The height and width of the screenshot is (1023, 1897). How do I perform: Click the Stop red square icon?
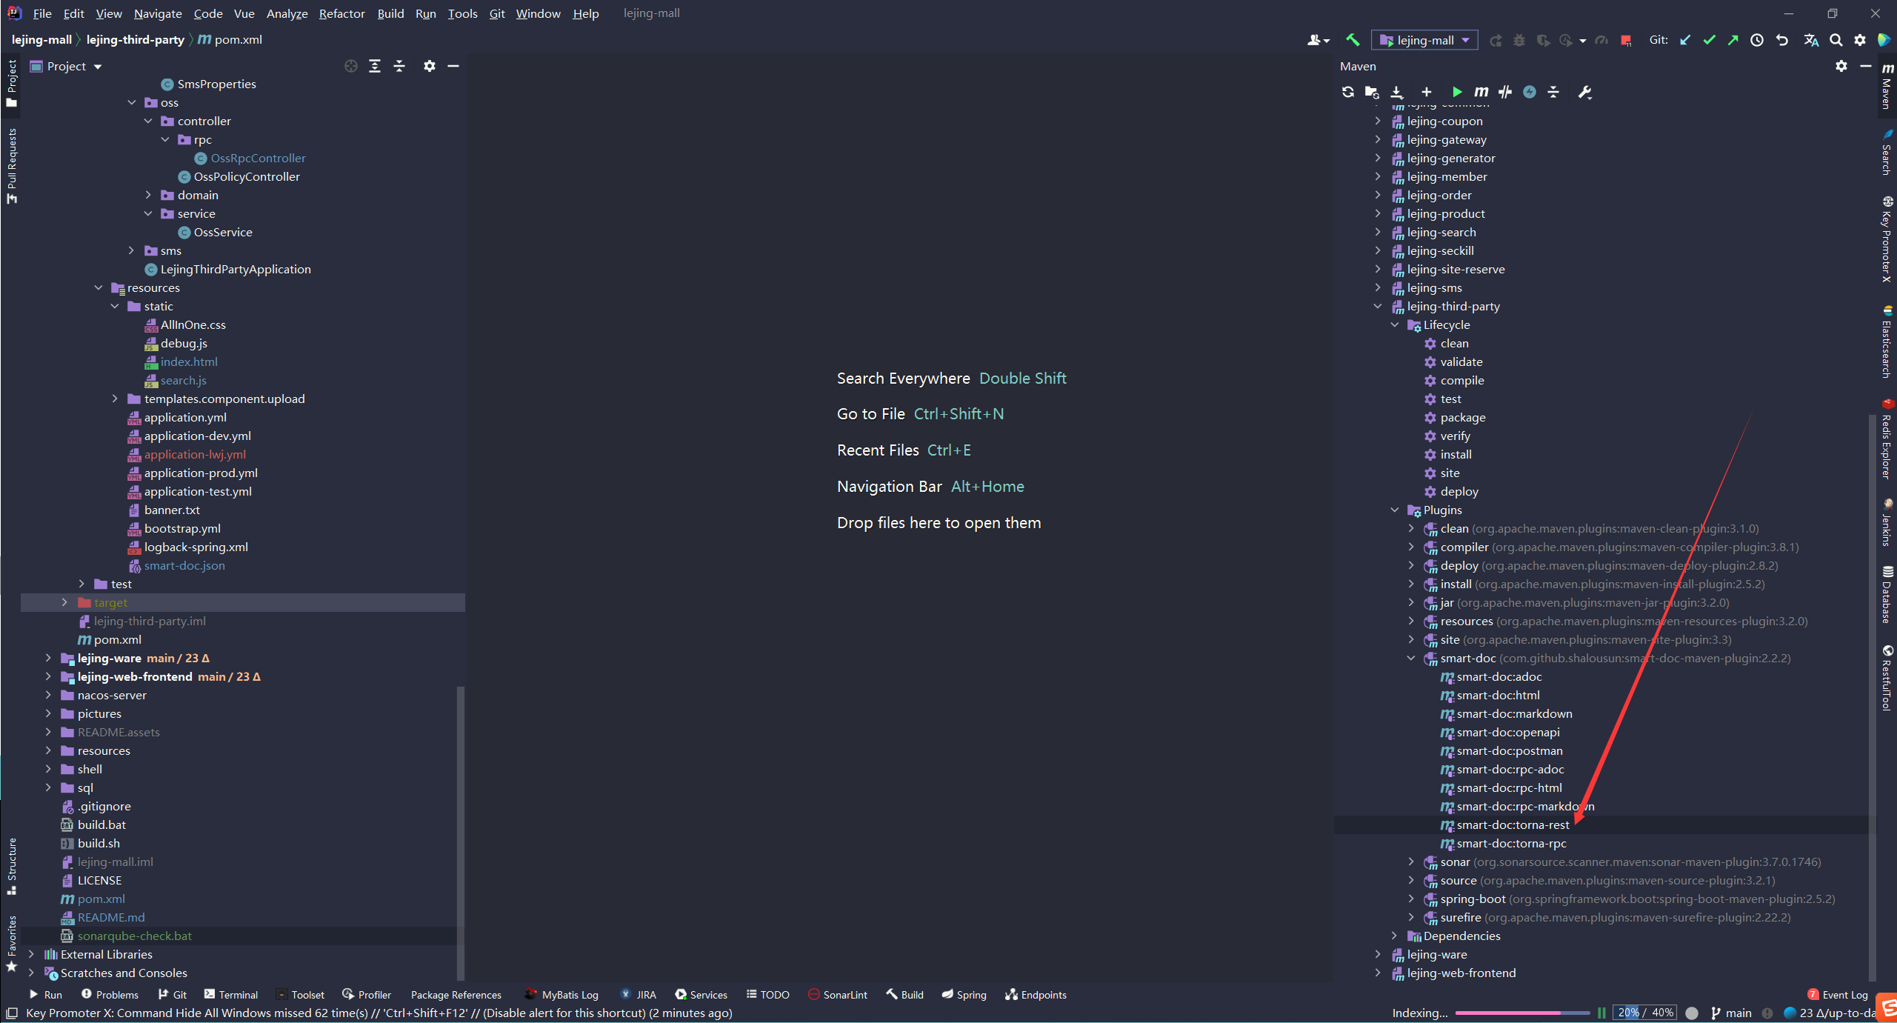click(x=1626, y=41)
